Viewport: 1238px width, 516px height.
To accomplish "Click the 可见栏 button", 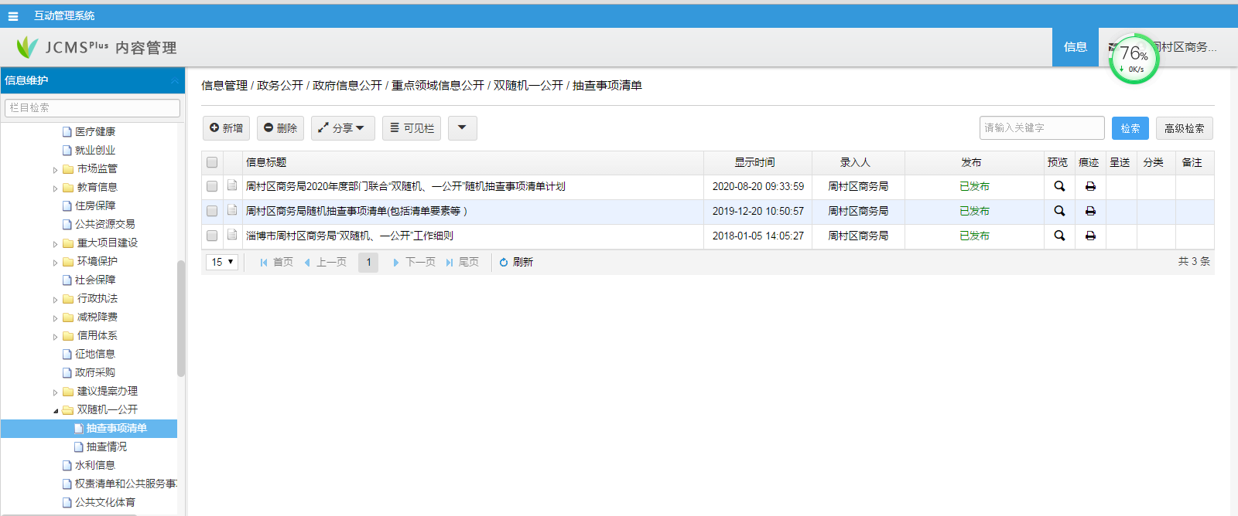I will coord(412,128).
